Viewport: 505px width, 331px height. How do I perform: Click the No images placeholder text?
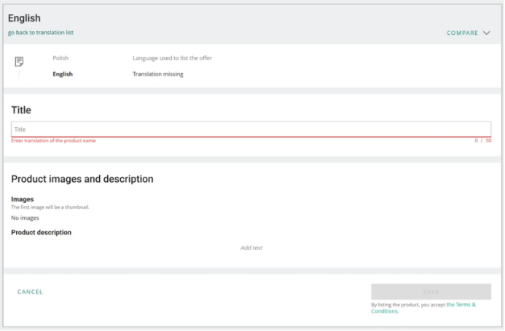click(25, 218)
